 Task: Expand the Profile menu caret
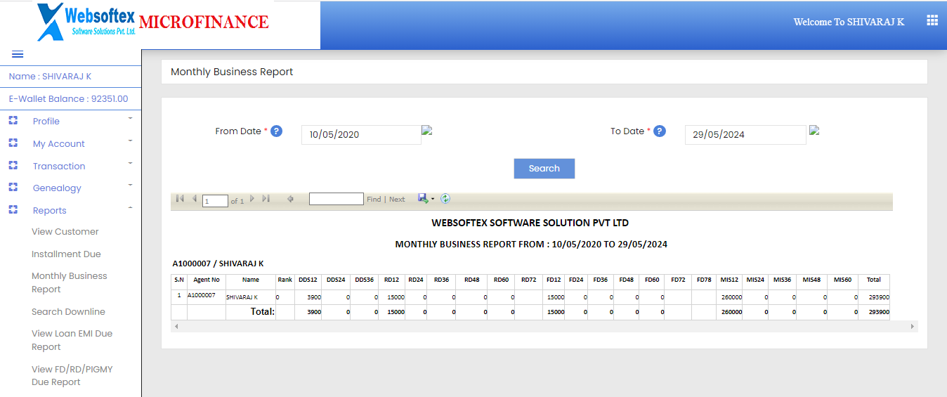point(130,118)
